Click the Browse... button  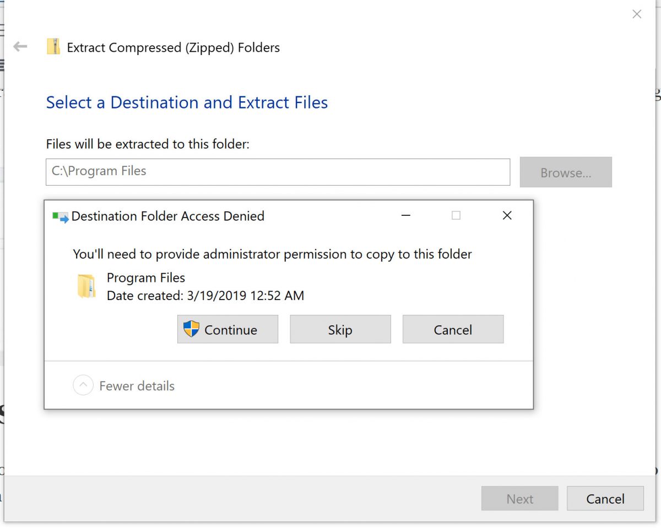566,172
